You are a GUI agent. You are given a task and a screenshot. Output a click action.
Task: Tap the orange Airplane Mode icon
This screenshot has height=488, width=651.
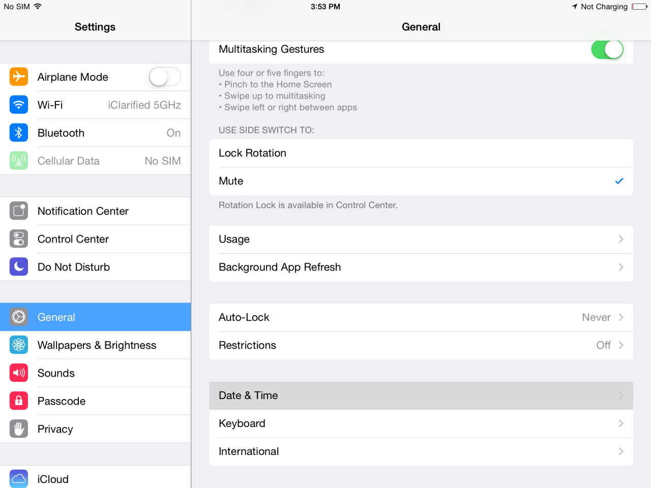[x=19, y=77]
